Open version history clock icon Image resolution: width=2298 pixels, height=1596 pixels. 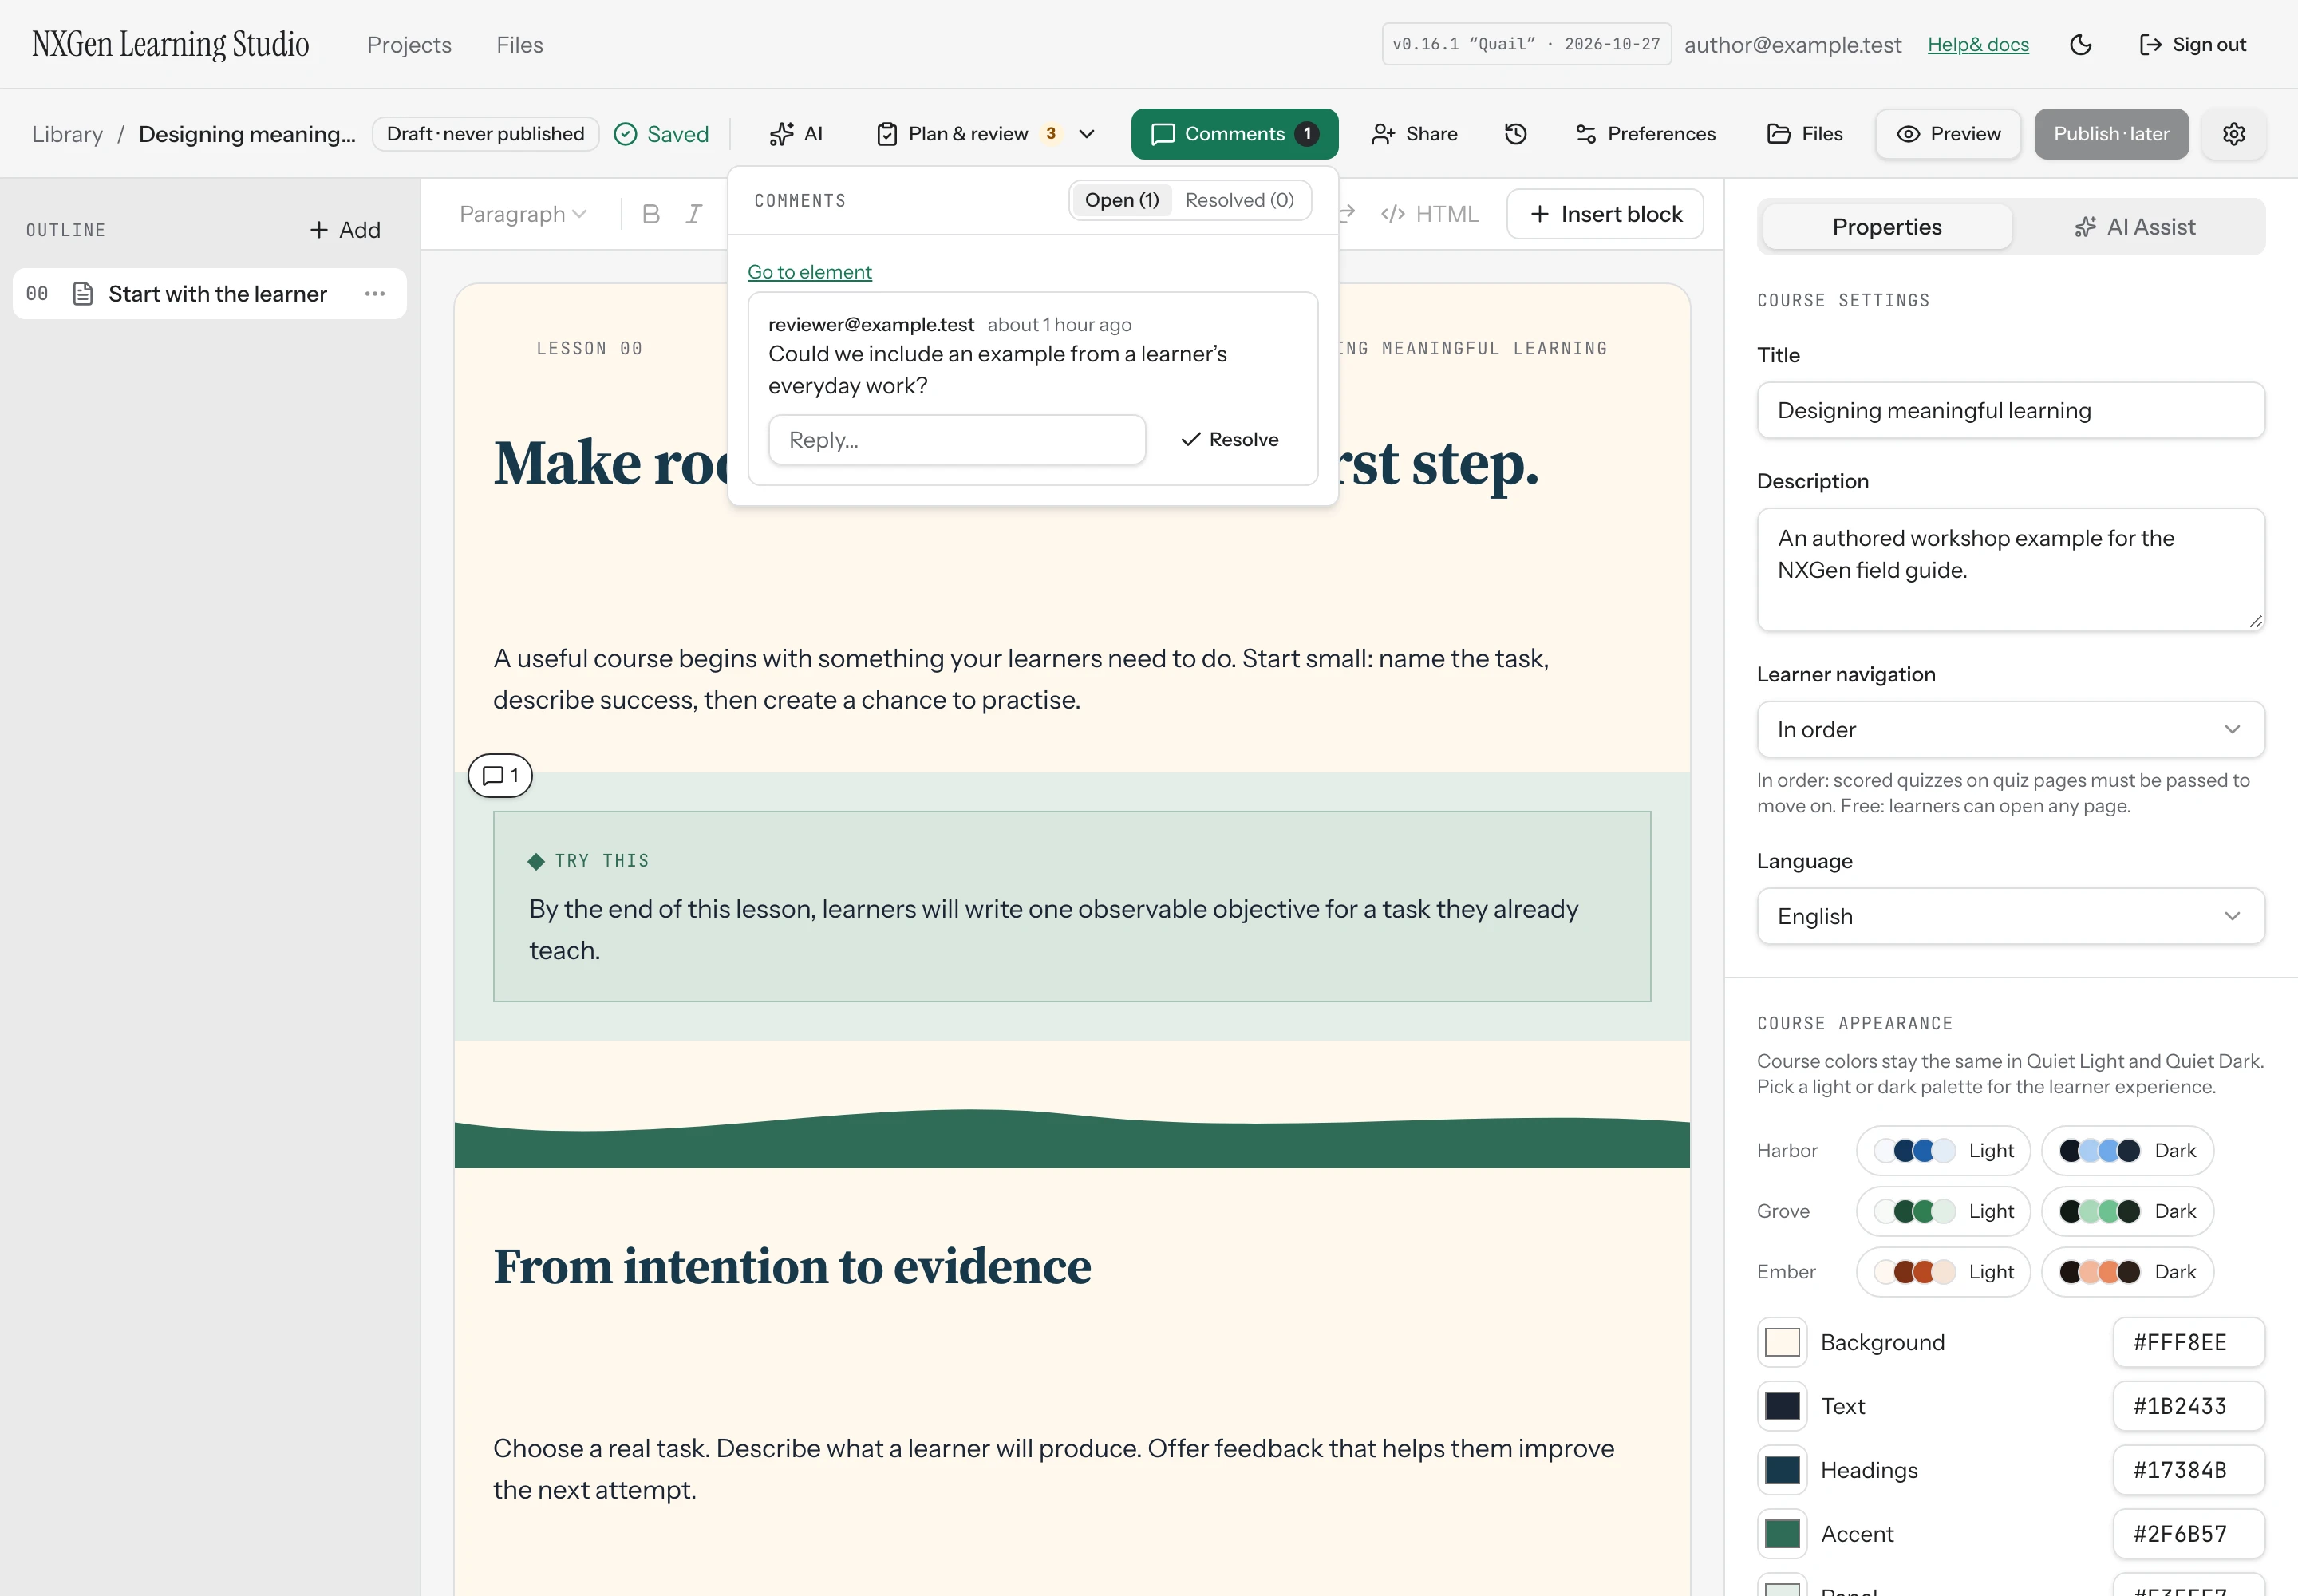pos(1515,134)
